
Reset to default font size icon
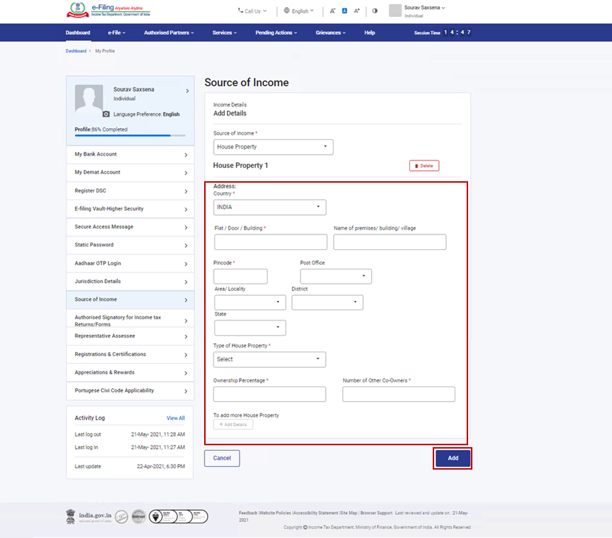click(344, 11)
